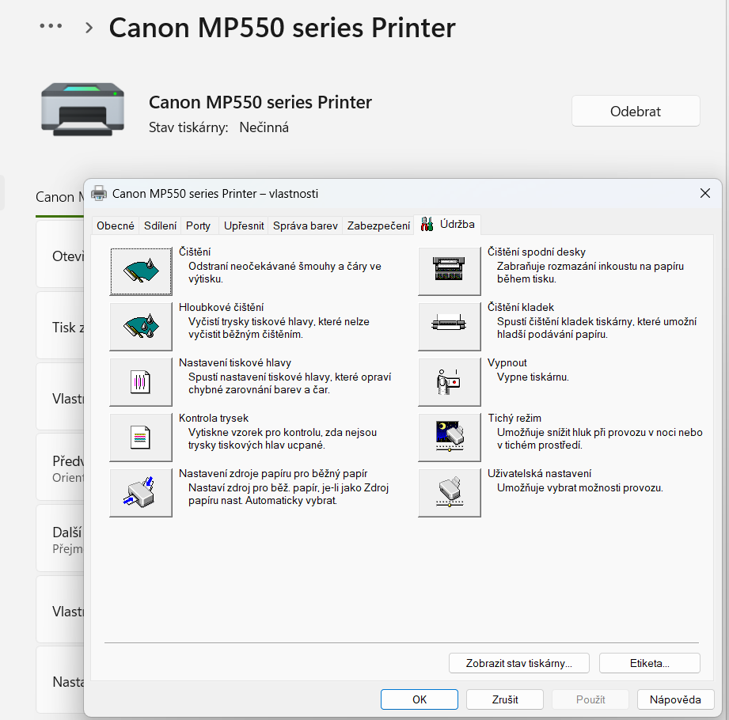
Task: Click the Vypnout power-off icon
Action: (449, 382)
